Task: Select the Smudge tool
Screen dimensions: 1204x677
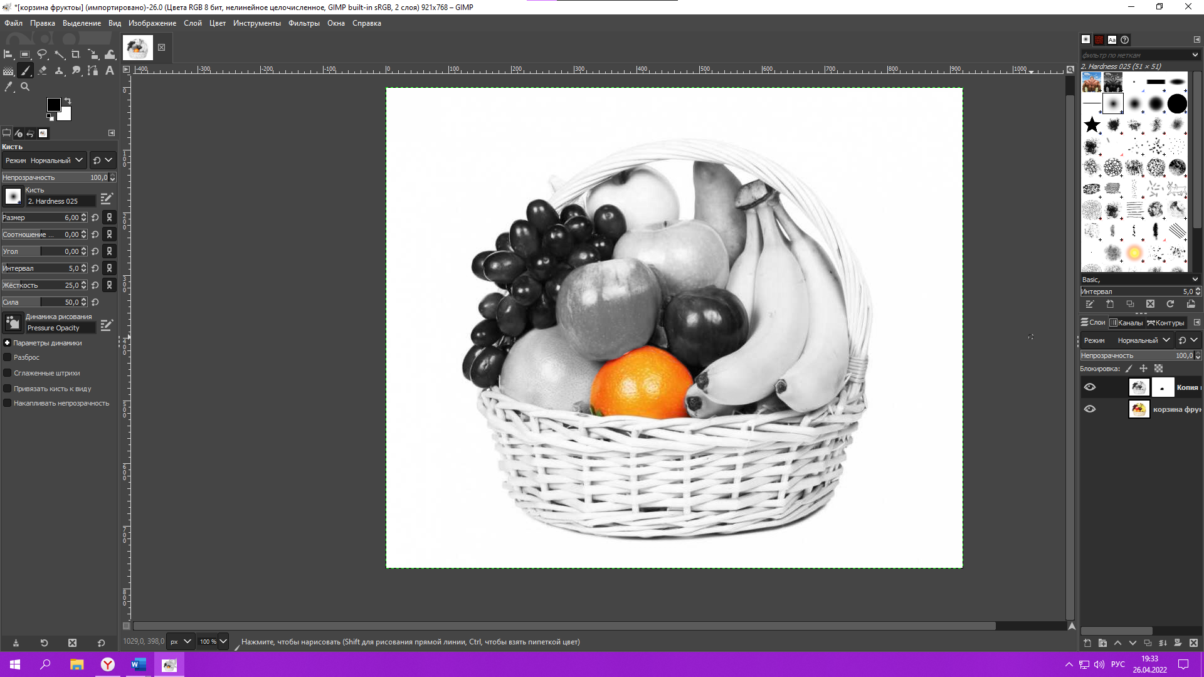Action: [x=76, y=71]
